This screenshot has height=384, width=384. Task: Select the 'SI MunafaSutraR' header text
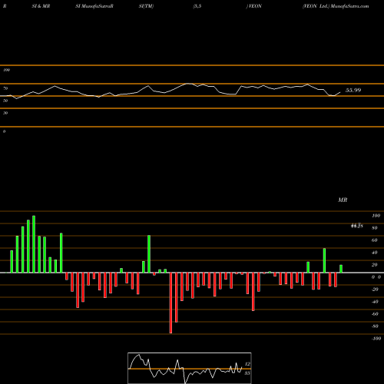pyautogui.click(x=94, y=6)
